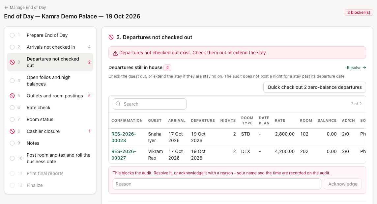Select the Room status step
377x204 pixels.
click(50, 119)
